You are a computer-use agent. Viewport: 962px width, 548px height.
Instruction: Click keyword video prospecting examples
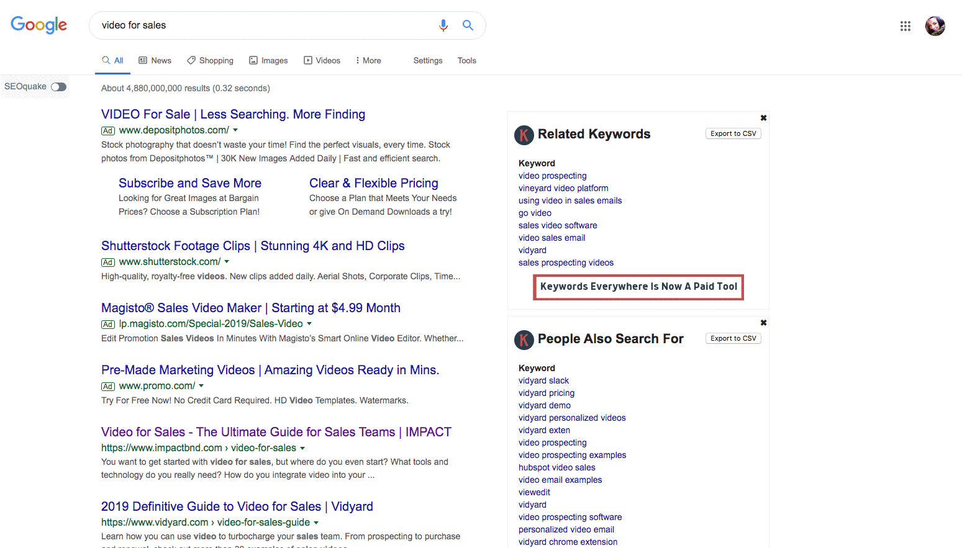click(x=572, y=455)
